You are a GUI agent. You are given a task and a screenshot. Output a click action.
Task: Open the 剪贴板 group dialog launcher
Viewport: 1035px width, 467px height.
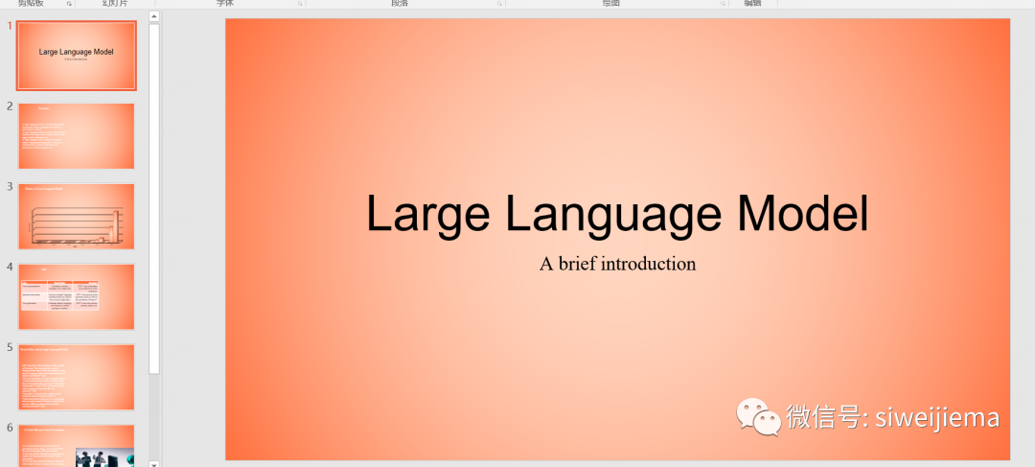69,4
